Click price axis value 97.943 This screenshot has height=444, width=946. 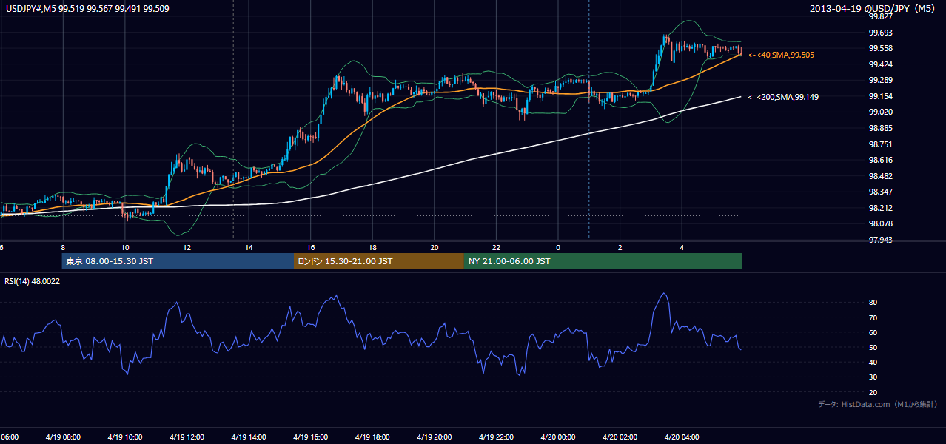(879, 240)
